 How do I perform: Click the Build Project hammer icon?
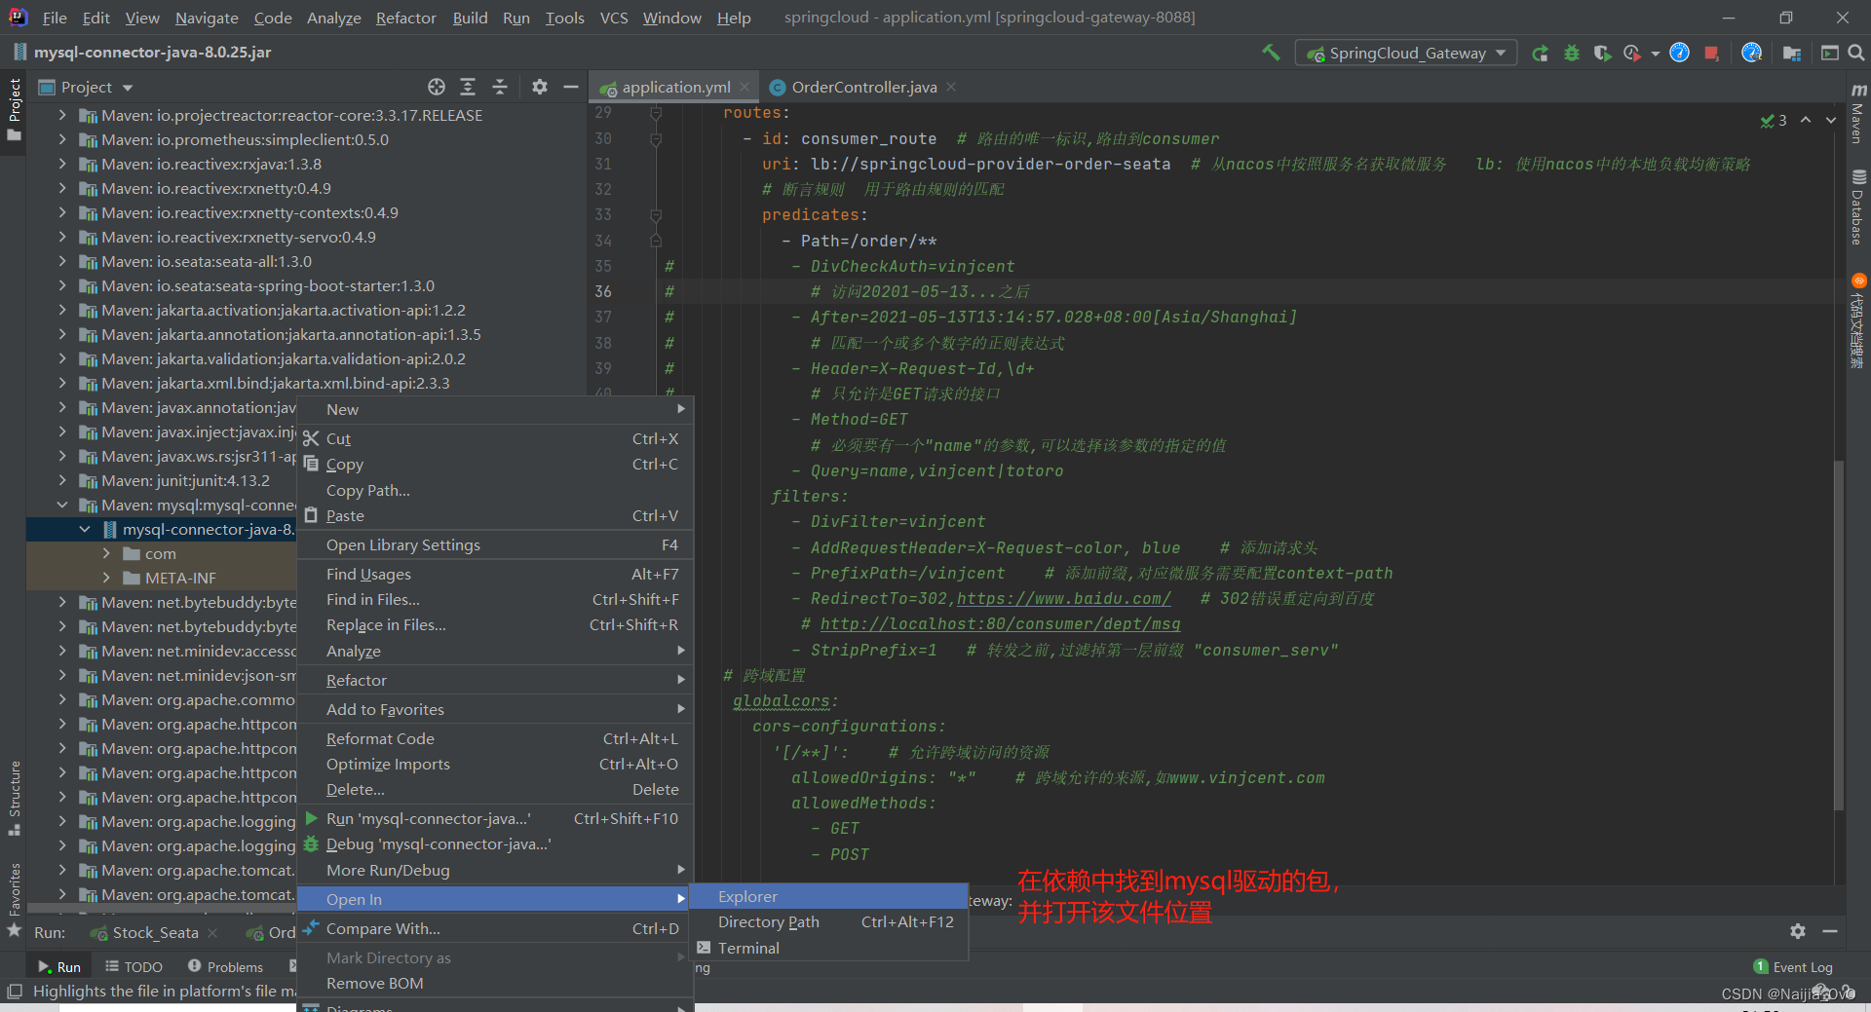[1271, 53]
